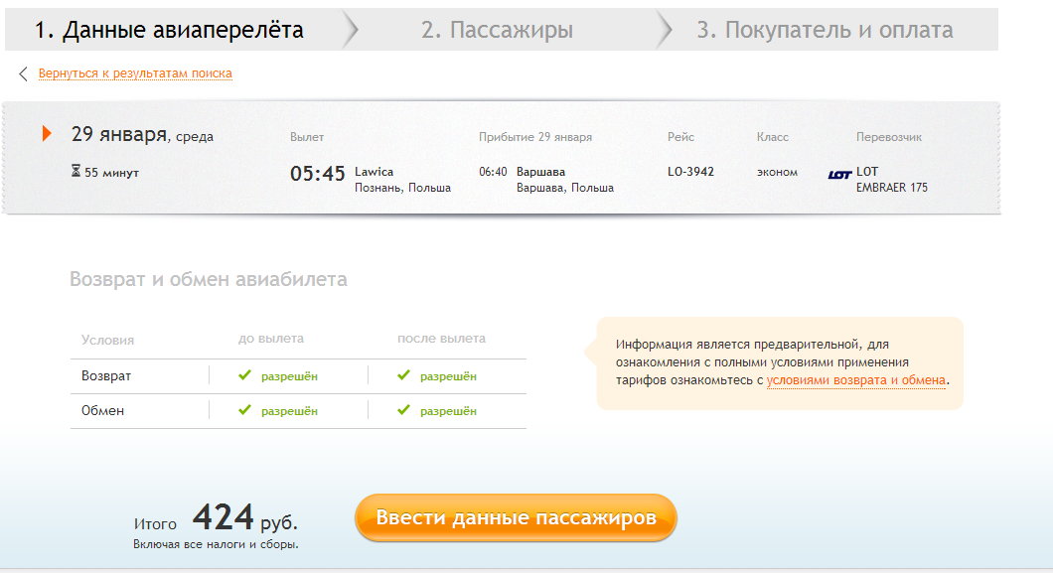
Task: Click departure time 05:45
Action: point(317,174)
